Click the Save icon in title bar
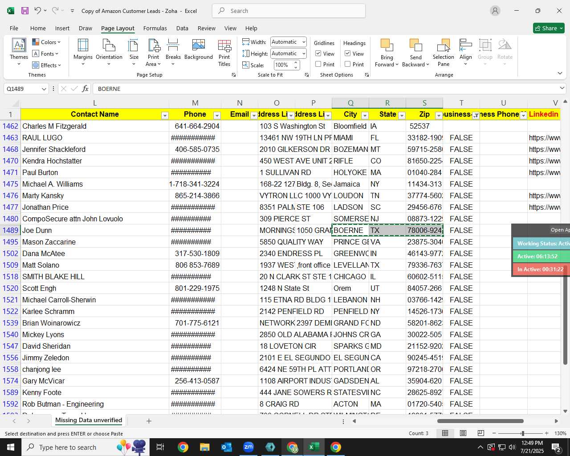The width and height of the screenshot is (570, 456). [25, 11]
